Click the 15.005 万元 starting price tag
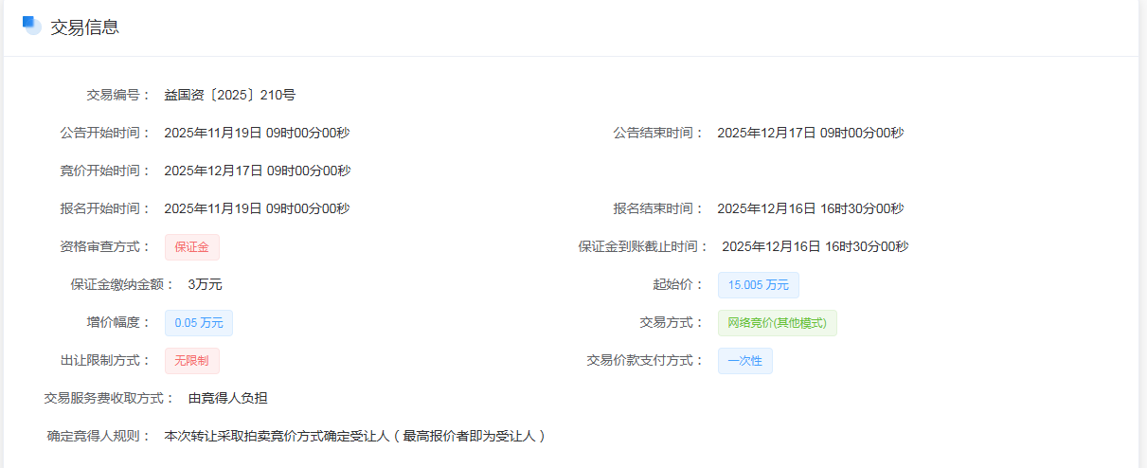This screenshot has height=468, width=1147. pos(758,285)
